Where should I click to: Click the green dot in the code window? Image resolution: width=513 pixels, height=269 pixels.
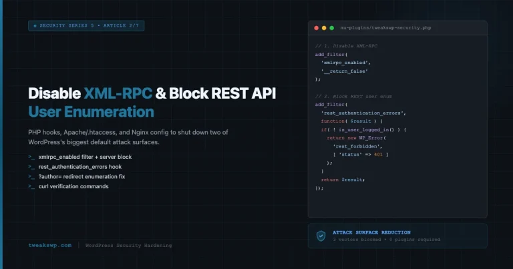(332, 28)
